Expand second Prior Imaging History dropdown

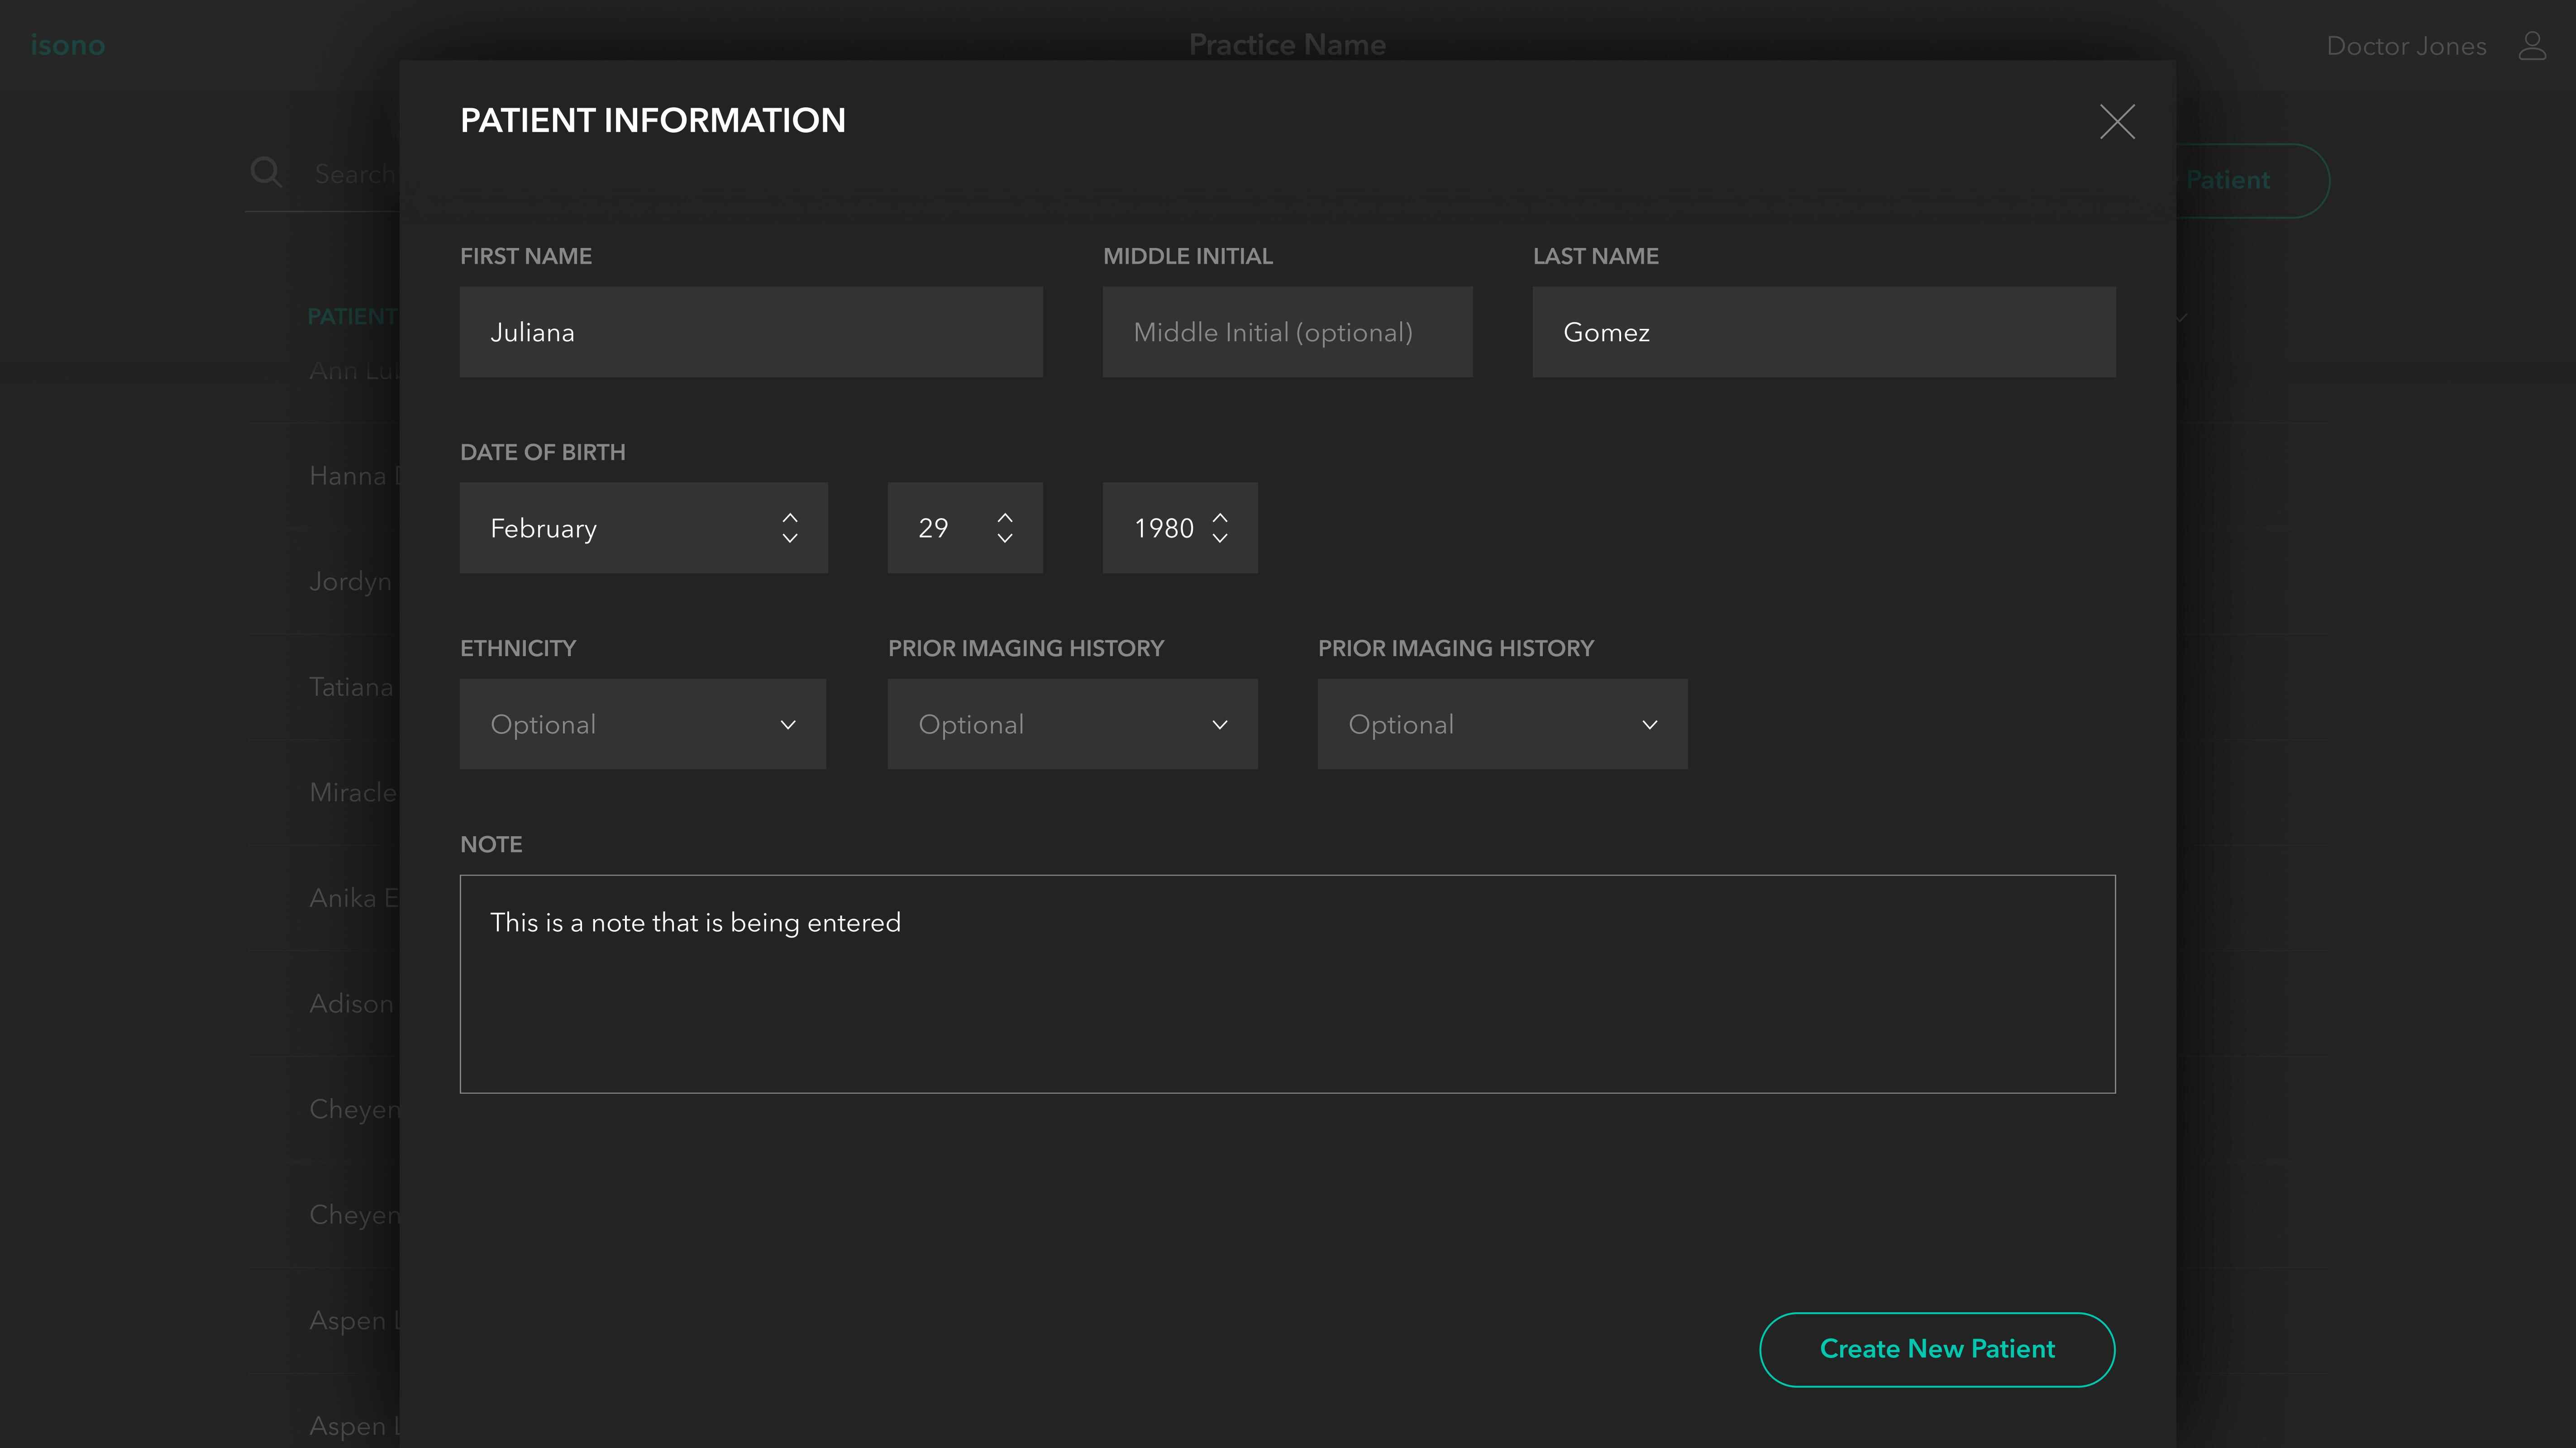point(1502,724)
